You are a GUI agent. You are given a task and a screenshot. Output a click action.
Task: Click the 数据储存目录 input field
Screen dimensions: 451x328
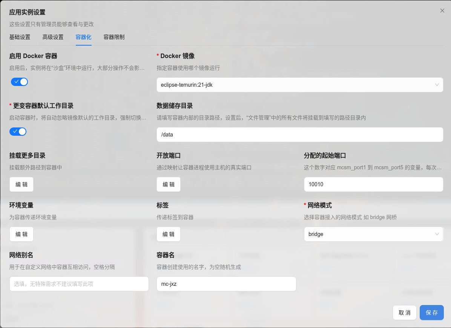(x=300, y=135)
